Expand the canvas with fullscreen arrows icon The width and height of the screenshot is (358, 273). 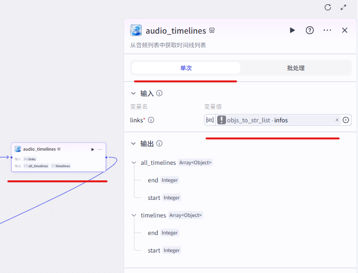343,7
